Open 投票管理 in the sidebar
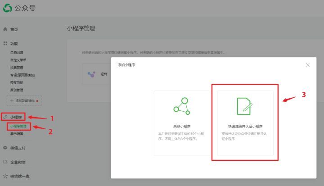This screenshot has height=186, width=324. (17, 68)
